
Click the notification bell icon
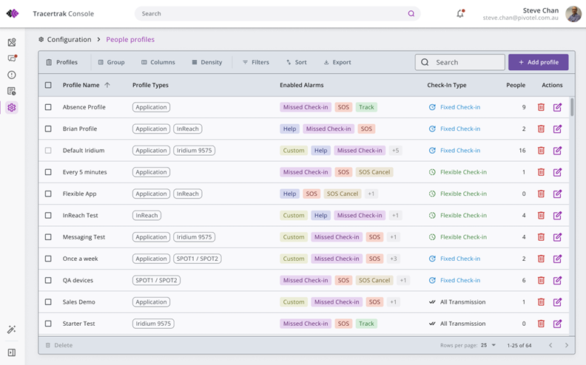tap(460, 13)
